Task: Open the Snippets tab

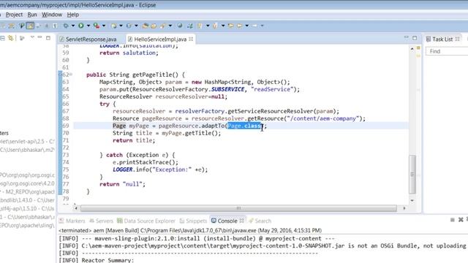Action: pyautogui.click(x=193, y=221)
